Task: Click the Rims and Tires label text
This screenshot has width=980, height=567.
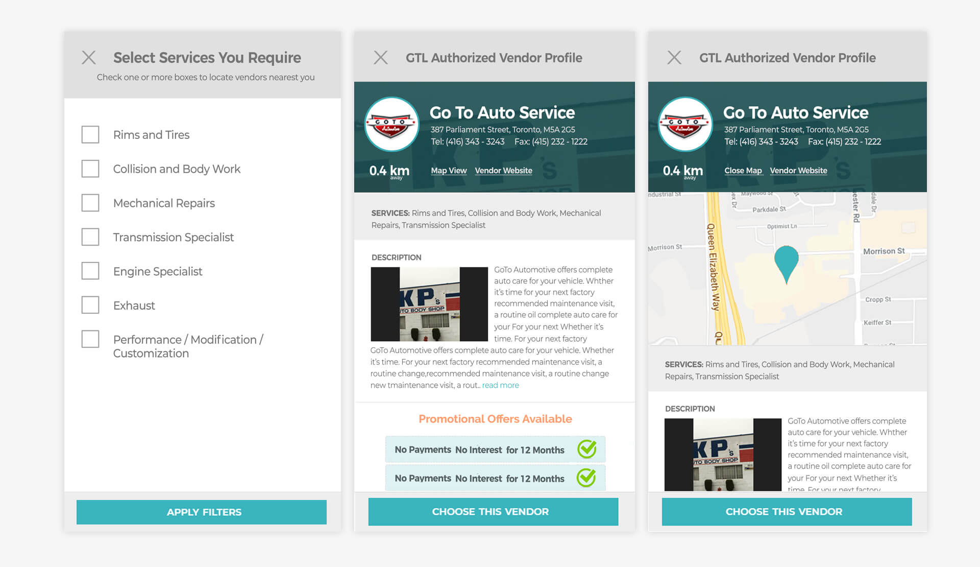Action: [x=151, y=135]
